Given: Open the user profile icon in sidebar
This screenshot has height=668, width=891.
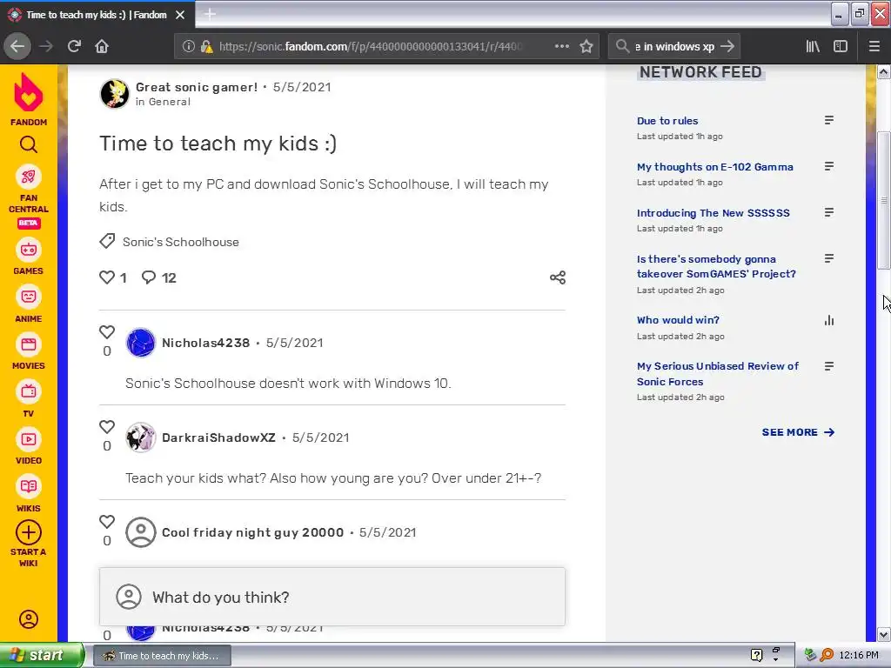Looking at the screenshot, I should tap(29, 619).
